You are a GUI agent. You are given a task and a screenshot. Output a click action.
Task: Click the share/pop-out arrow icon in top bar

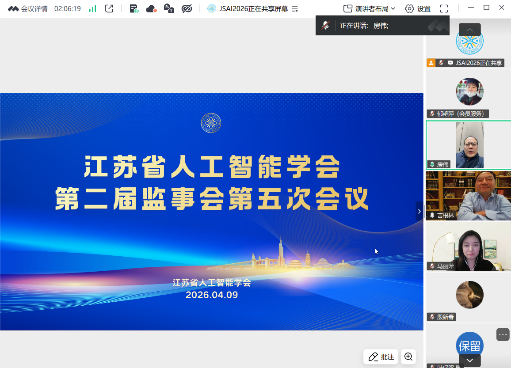[x=109, y=8]
